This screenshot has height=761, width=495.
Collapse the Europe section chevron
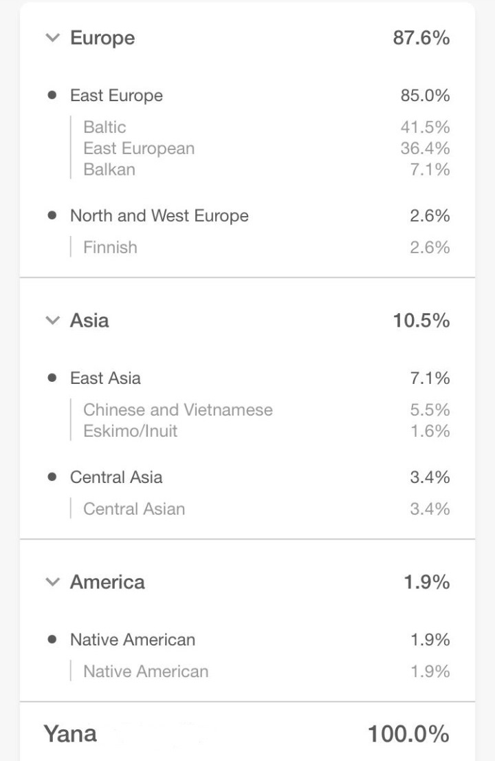pyautogui.click(x=52, y=38)
